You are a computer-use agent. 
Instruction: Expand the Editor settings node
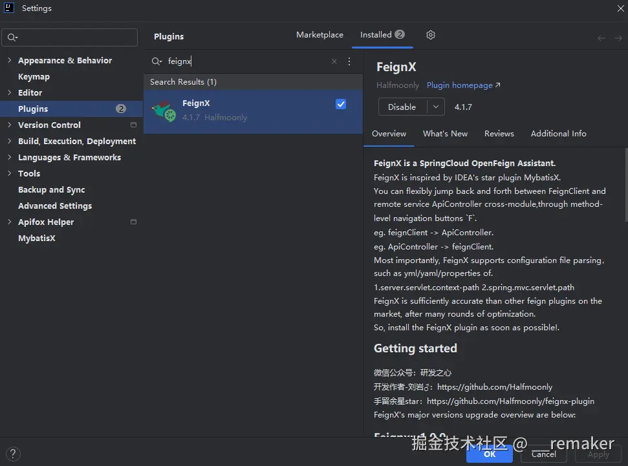click(9, 92)
